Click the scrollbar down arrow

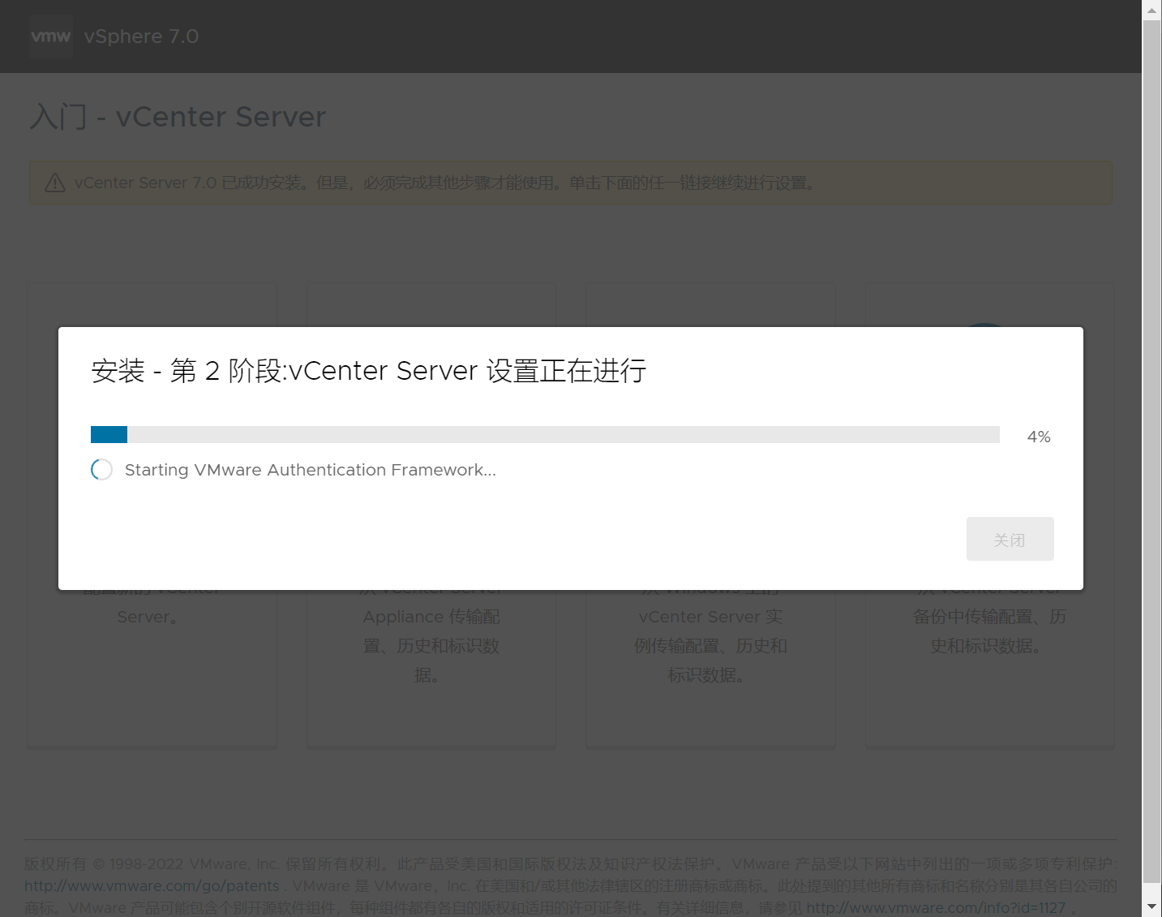[1151, 906]
